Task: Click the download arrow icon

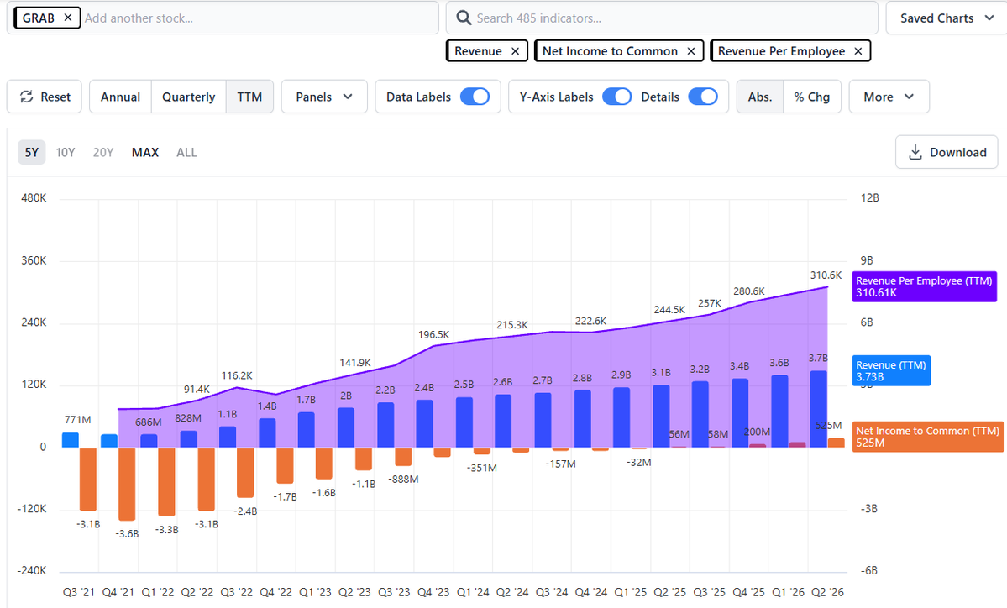Action: point(915,152)
